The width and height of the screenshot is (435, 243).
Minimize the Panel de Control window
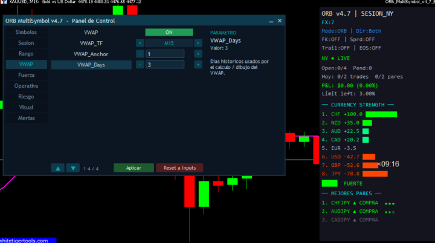[271, 21]
